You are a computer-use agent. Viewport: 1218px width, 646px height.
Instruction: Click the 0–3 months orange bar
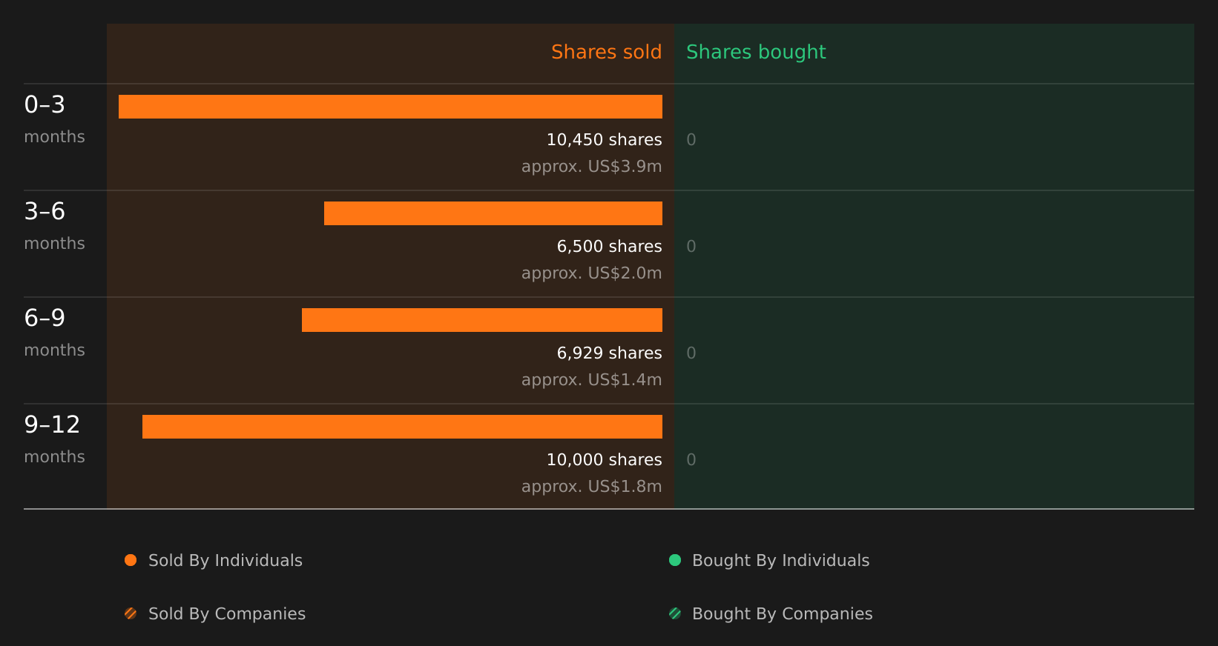tap(390, 107)
